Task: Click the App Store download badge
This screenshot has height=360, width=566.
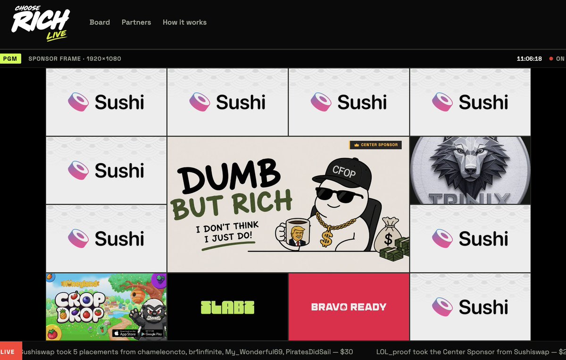Action: tap(125, 333)
